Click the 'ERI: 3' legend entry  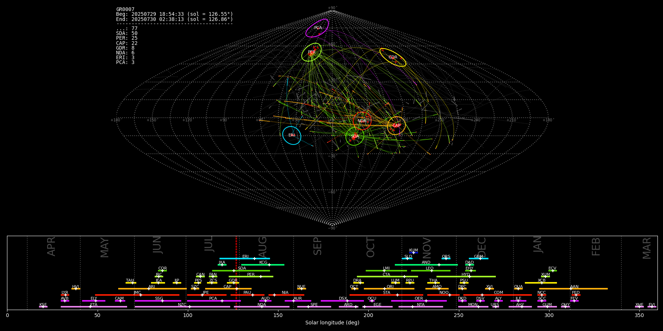[x=125, y=57]
